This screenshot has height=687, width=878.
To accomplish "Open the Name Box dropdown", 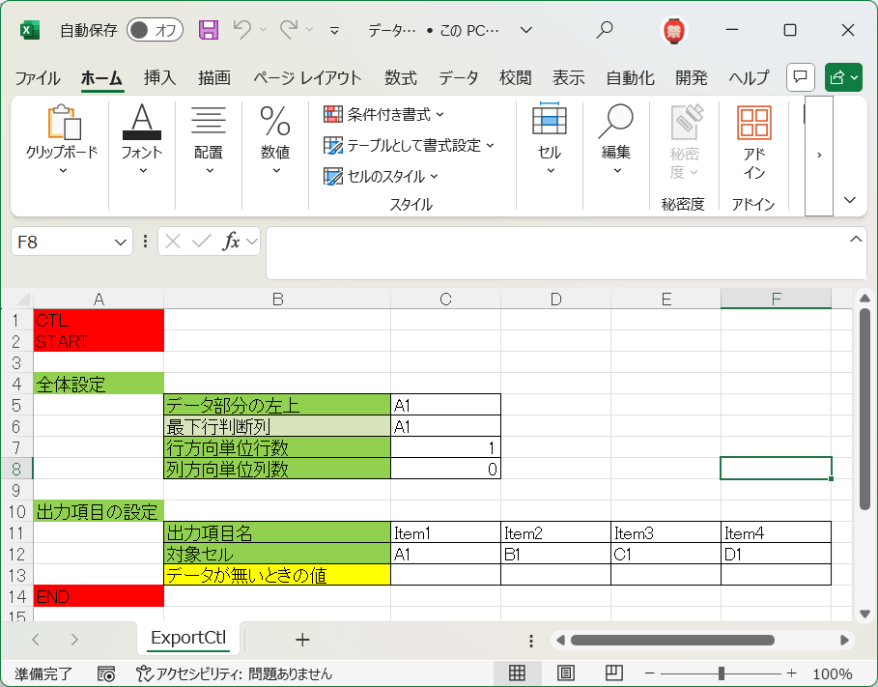I will 120,241.
